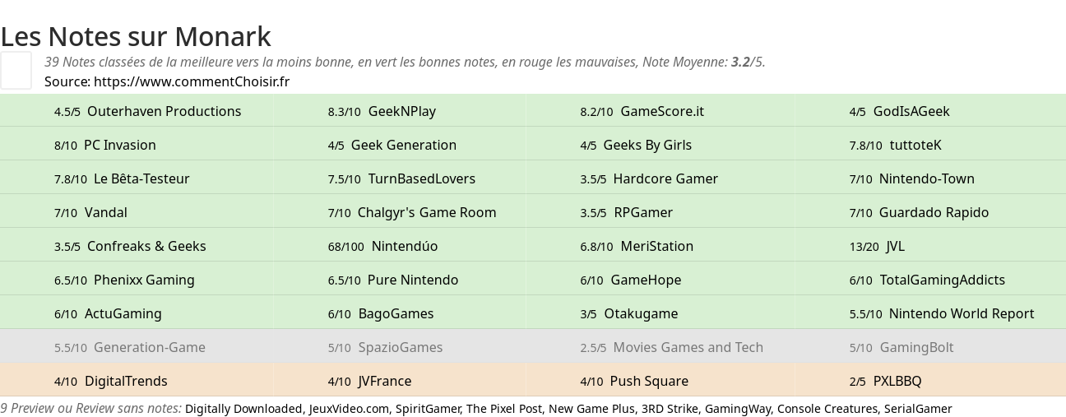Open the PC Invasion review
Image resolution: width=1066 pixels, height=417 pixels.
pos(105,145)
